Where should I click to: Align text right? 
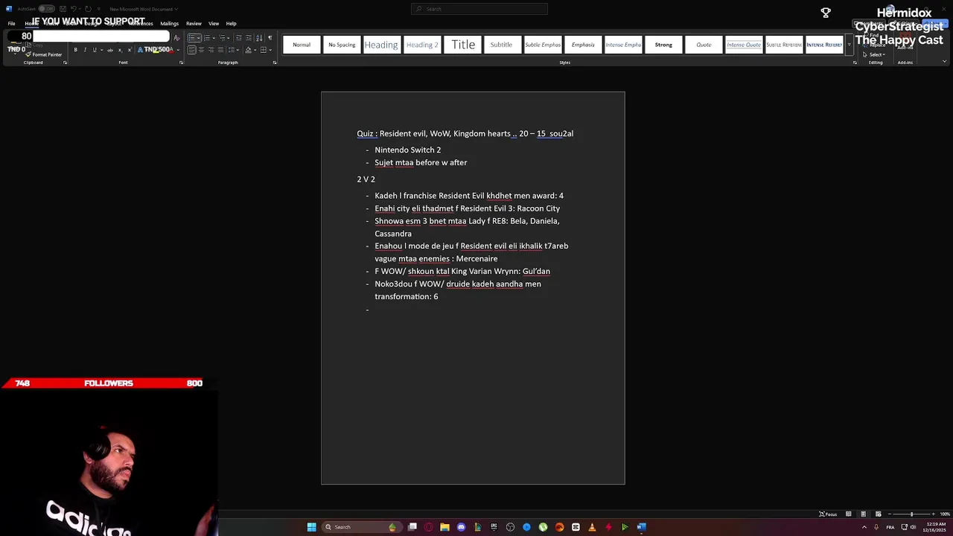point(211,50)
